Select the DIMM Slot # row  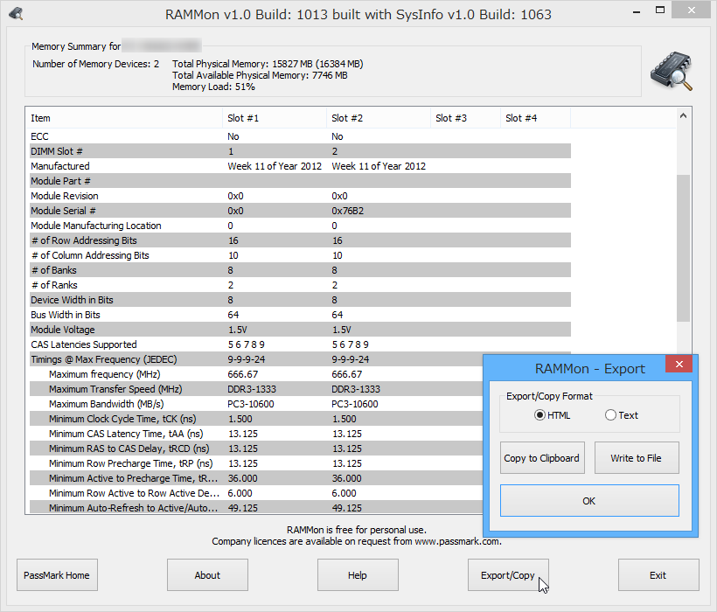301,151
